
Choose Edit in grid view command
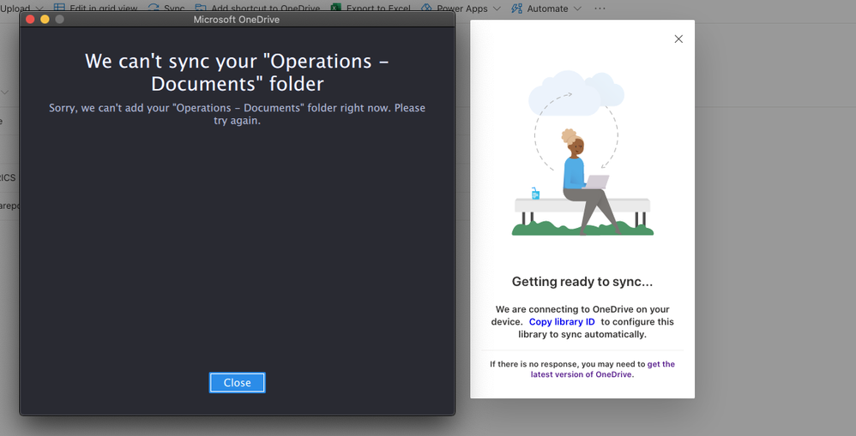[95, 9]
